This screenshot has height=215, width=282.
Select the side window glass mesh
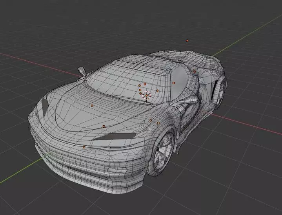[x=179, y=83]
